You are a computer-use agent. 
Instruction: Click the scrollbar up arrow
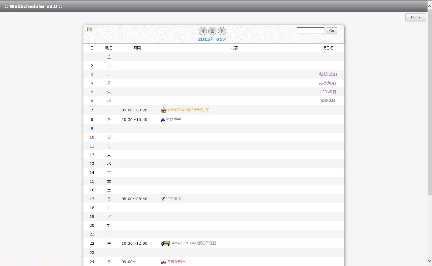[430, 7]
